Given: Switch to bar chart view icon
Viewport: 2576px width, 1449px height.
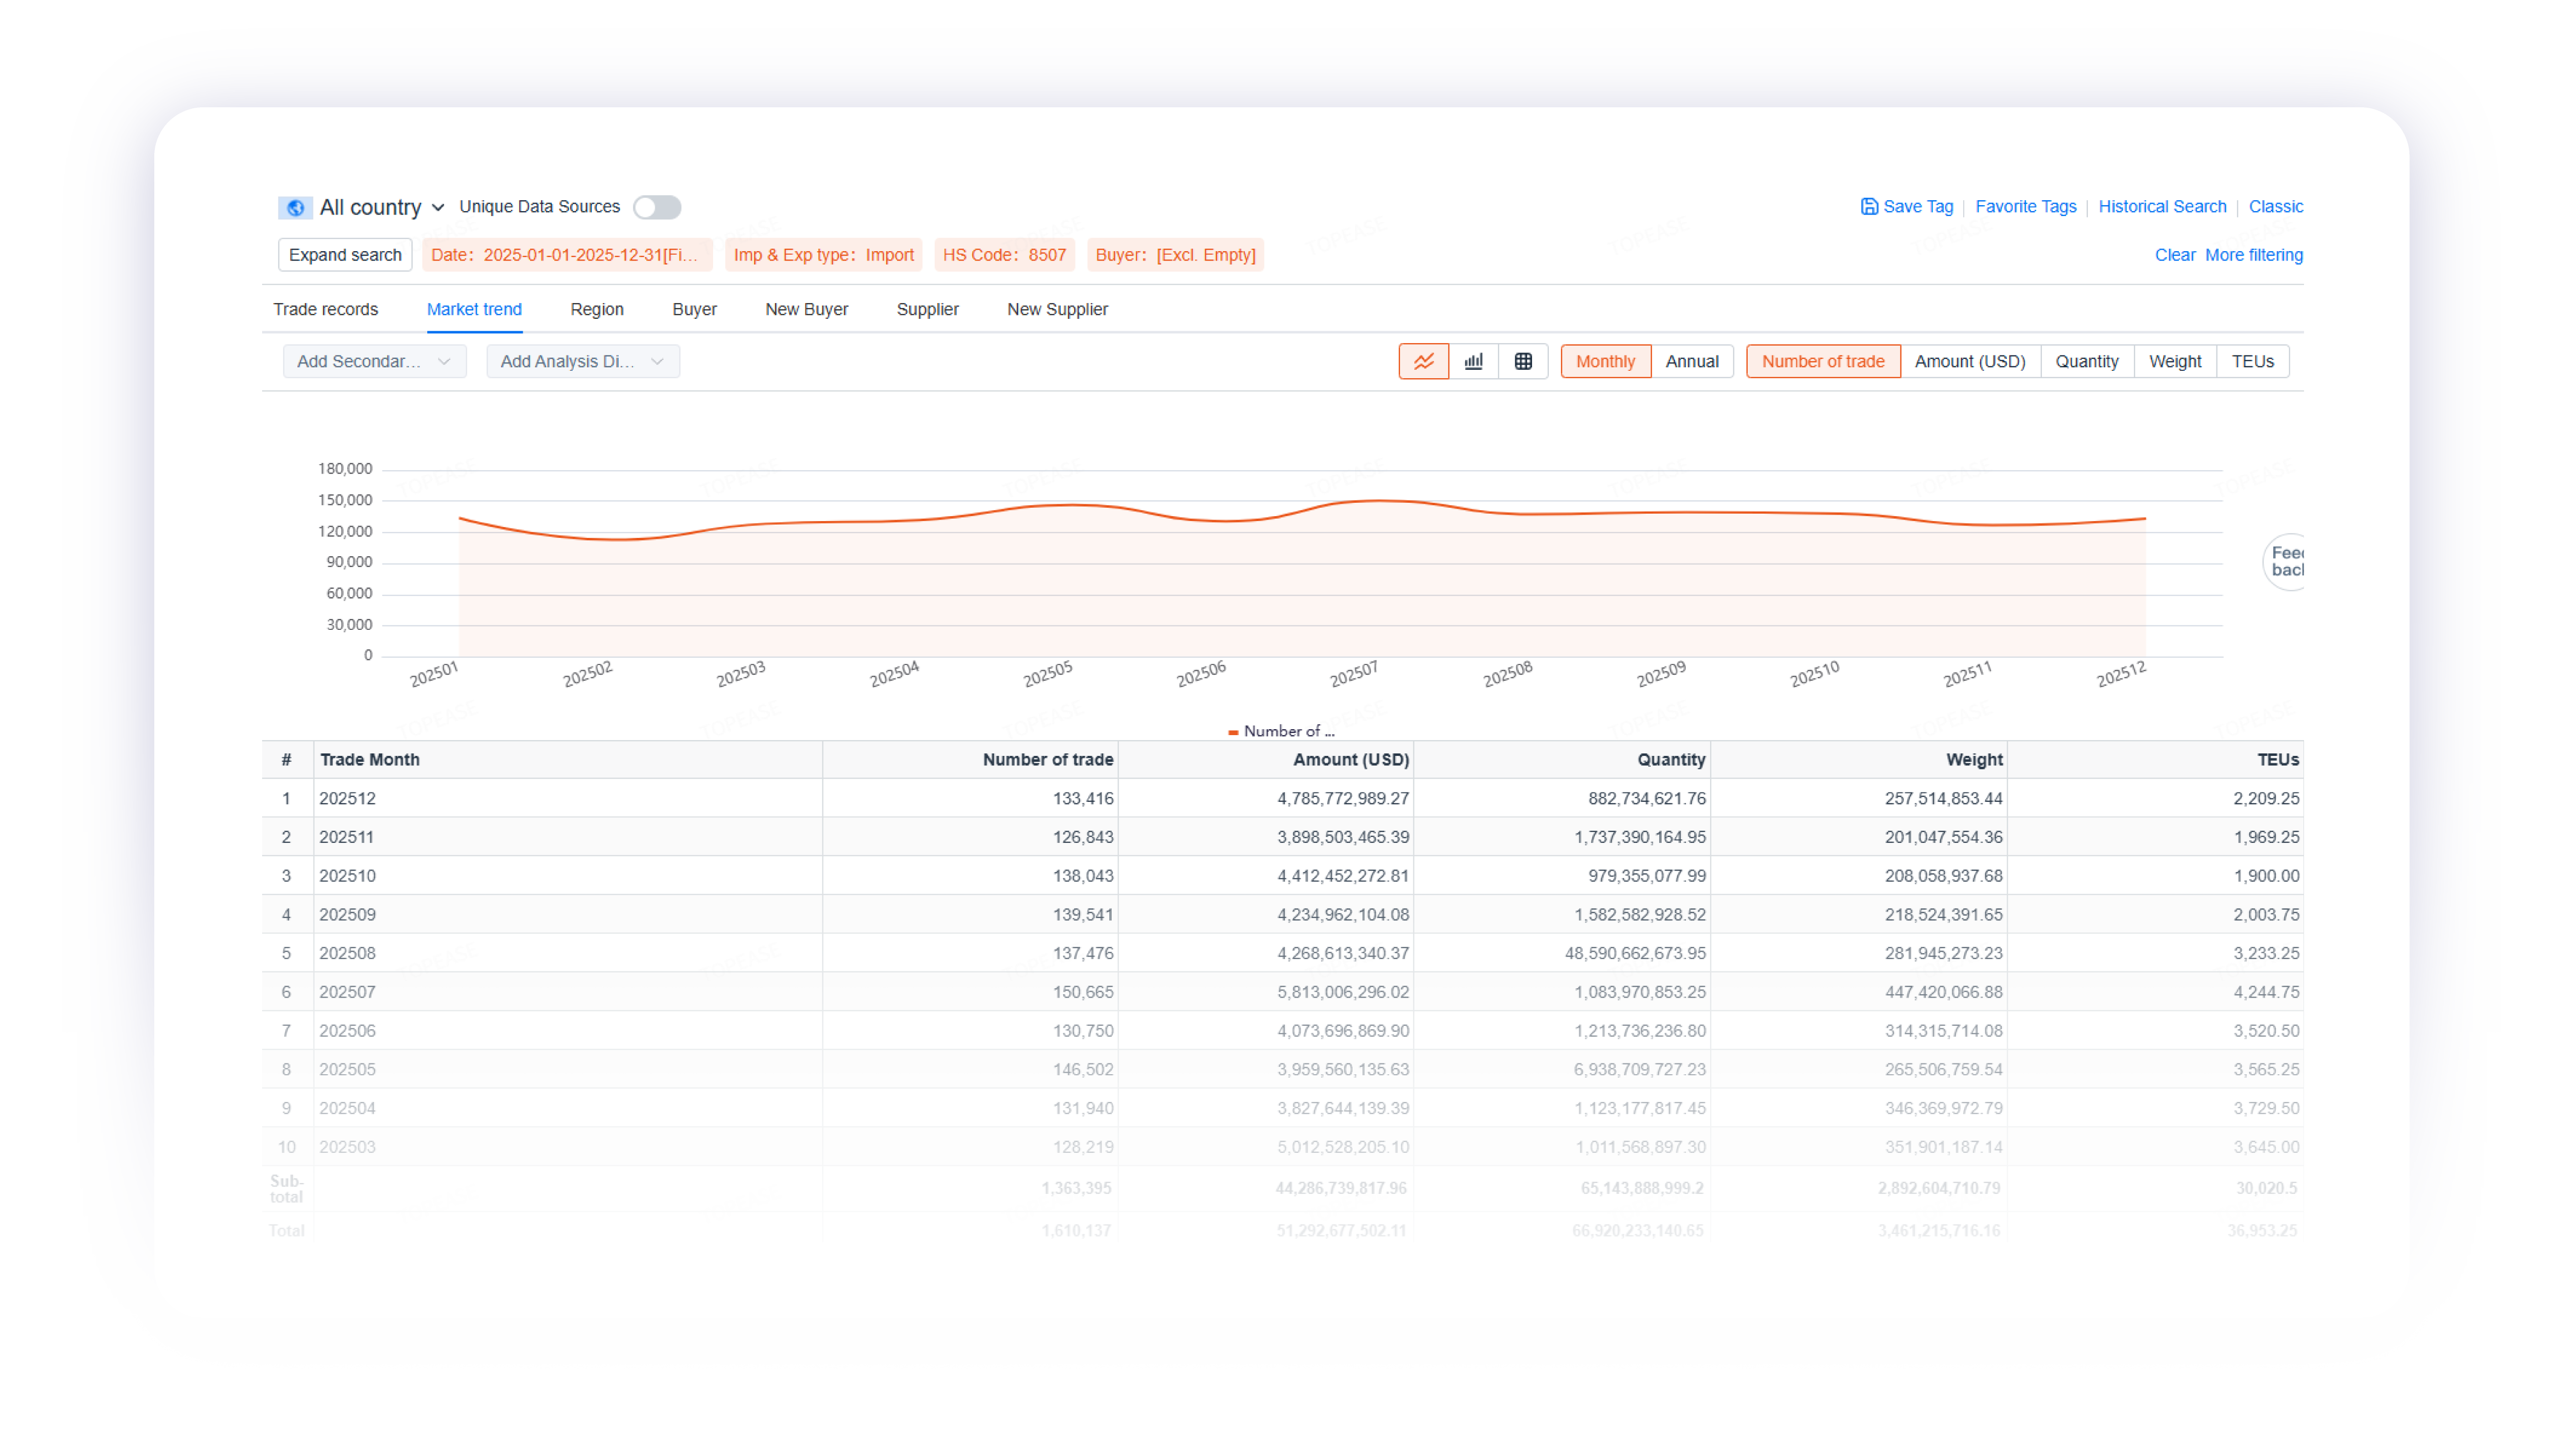Looking at the screenshot, I should (1473, 361).
